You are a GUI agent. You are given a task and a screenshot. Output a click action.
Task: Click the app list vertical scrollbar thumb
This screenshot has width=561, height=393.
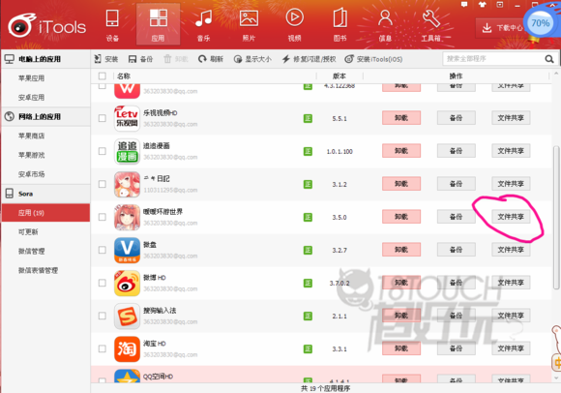555,217
